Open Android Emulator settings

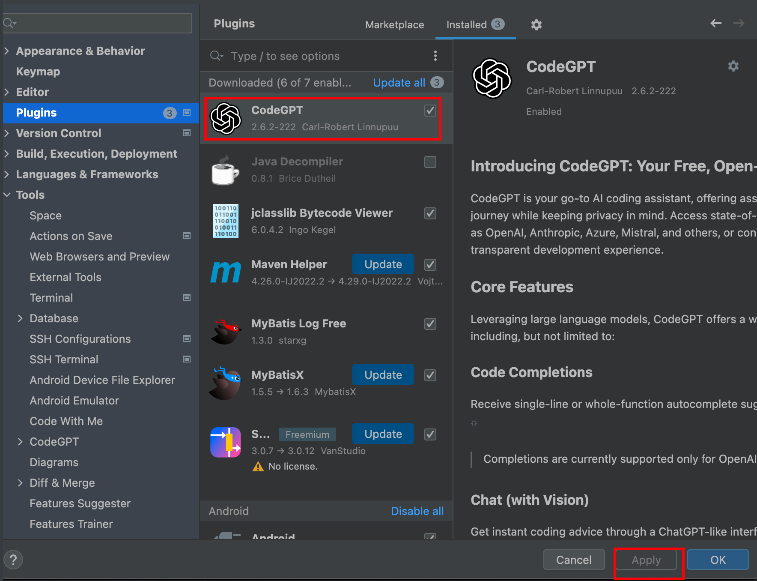(x=74, y=400)
